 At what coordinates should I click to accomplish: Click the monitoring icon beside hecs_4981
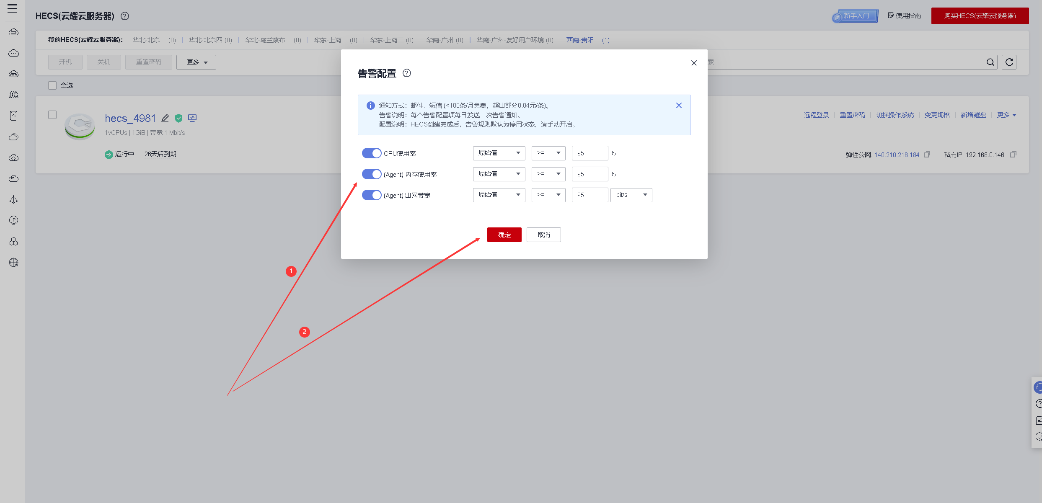pos(192,119)
